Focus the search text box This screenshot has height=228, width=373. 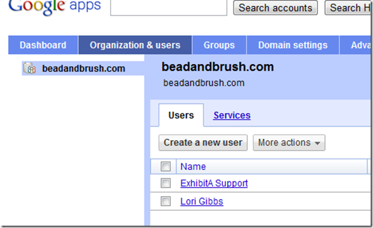pyautogui.click(x=169, y=8)
